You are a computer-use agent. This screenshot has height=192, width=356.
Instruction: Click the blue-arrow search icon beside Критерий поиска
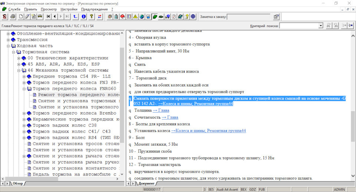pos(351,26)
